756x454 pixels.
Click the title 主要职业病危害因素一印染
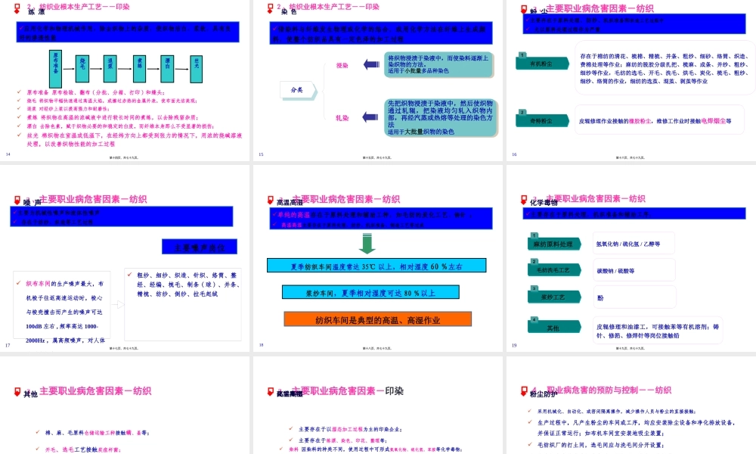(x=348, y=390)
